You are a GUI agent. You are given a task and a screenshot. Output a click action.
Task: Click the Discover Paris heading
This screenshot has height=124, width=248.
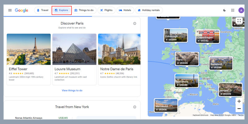point(72,24)
